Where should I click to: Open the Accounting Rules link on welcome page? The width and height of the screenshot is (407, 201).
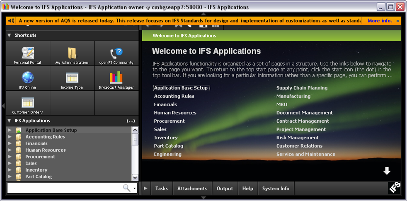click(x=174, y=96)
